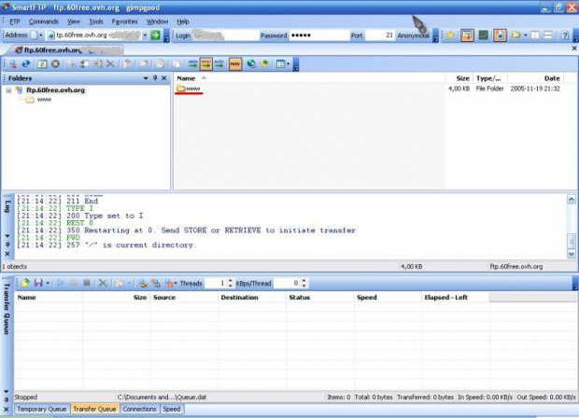Viewport: 579px width, 418px height.
Task: Decrease the KBps/Thread stepper value
Action: click(304, 286)
